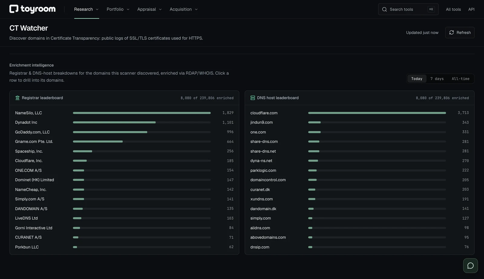Image resolution: width=484 pixels, height=279 pixels.
Task: Drill into GoDaddy.com, LLC row
Action: pos(124,132)
